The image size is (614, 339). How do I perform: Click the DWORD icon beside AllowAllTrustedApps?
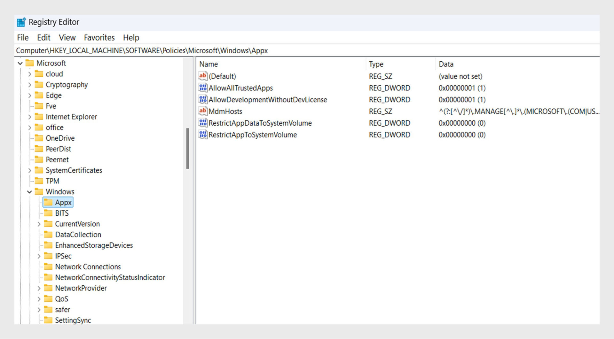(203, 88)
